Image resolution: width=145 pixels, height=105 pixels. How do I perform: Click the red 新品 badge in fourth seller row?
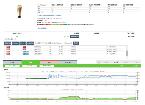pyautogui.click(x=8, y=54)
